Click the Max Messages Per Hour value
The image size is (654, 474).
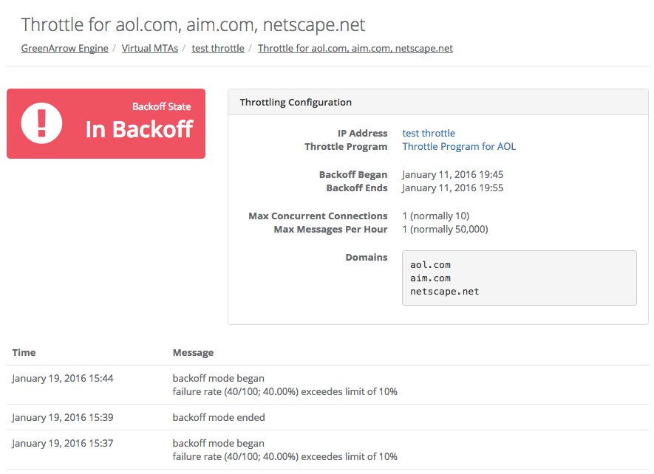445,230
